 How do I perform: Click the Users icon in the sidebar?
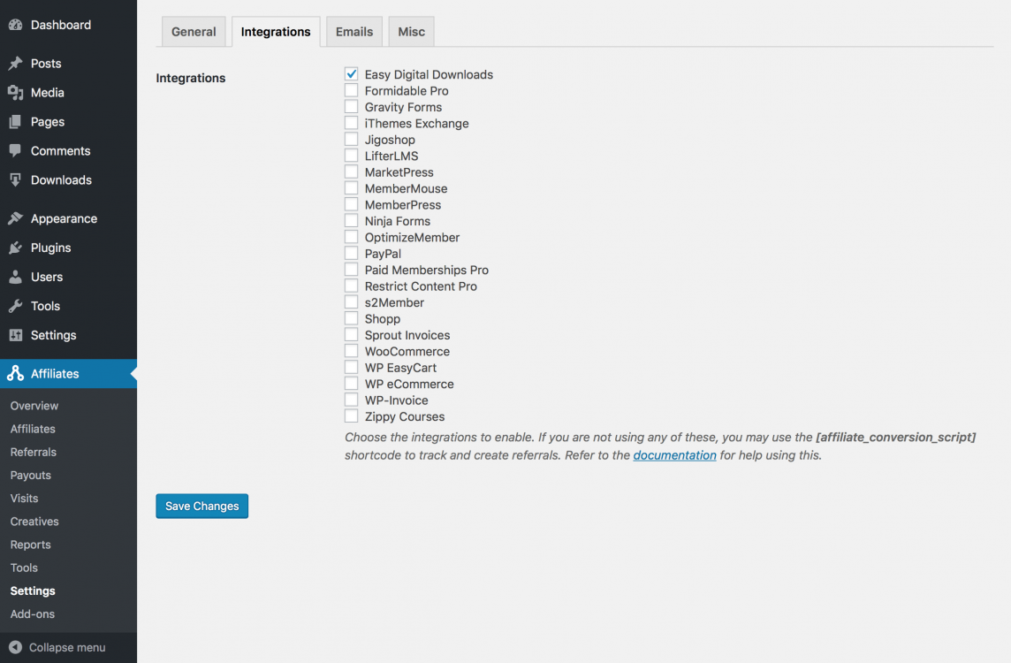pyautogui.click(x=16, y=277)
